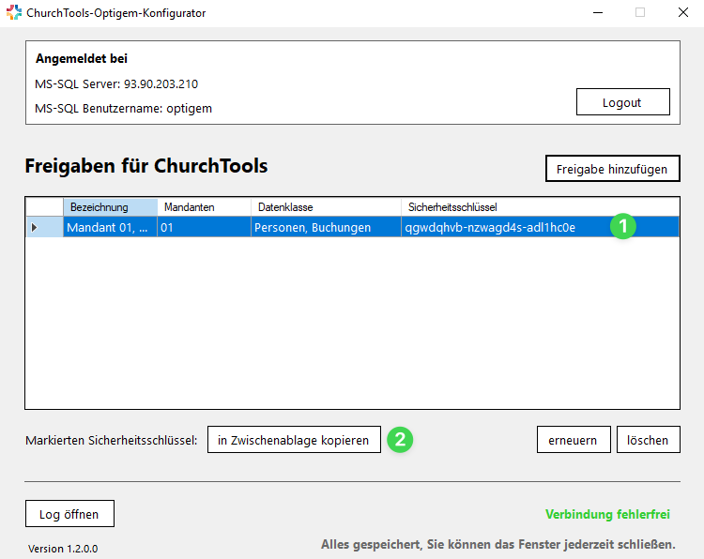Click the Mandanten column header

click(204, 207)
